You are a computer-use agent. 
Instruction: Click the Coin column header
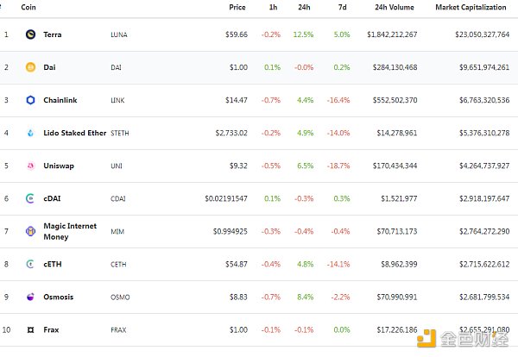coord(28,7)
